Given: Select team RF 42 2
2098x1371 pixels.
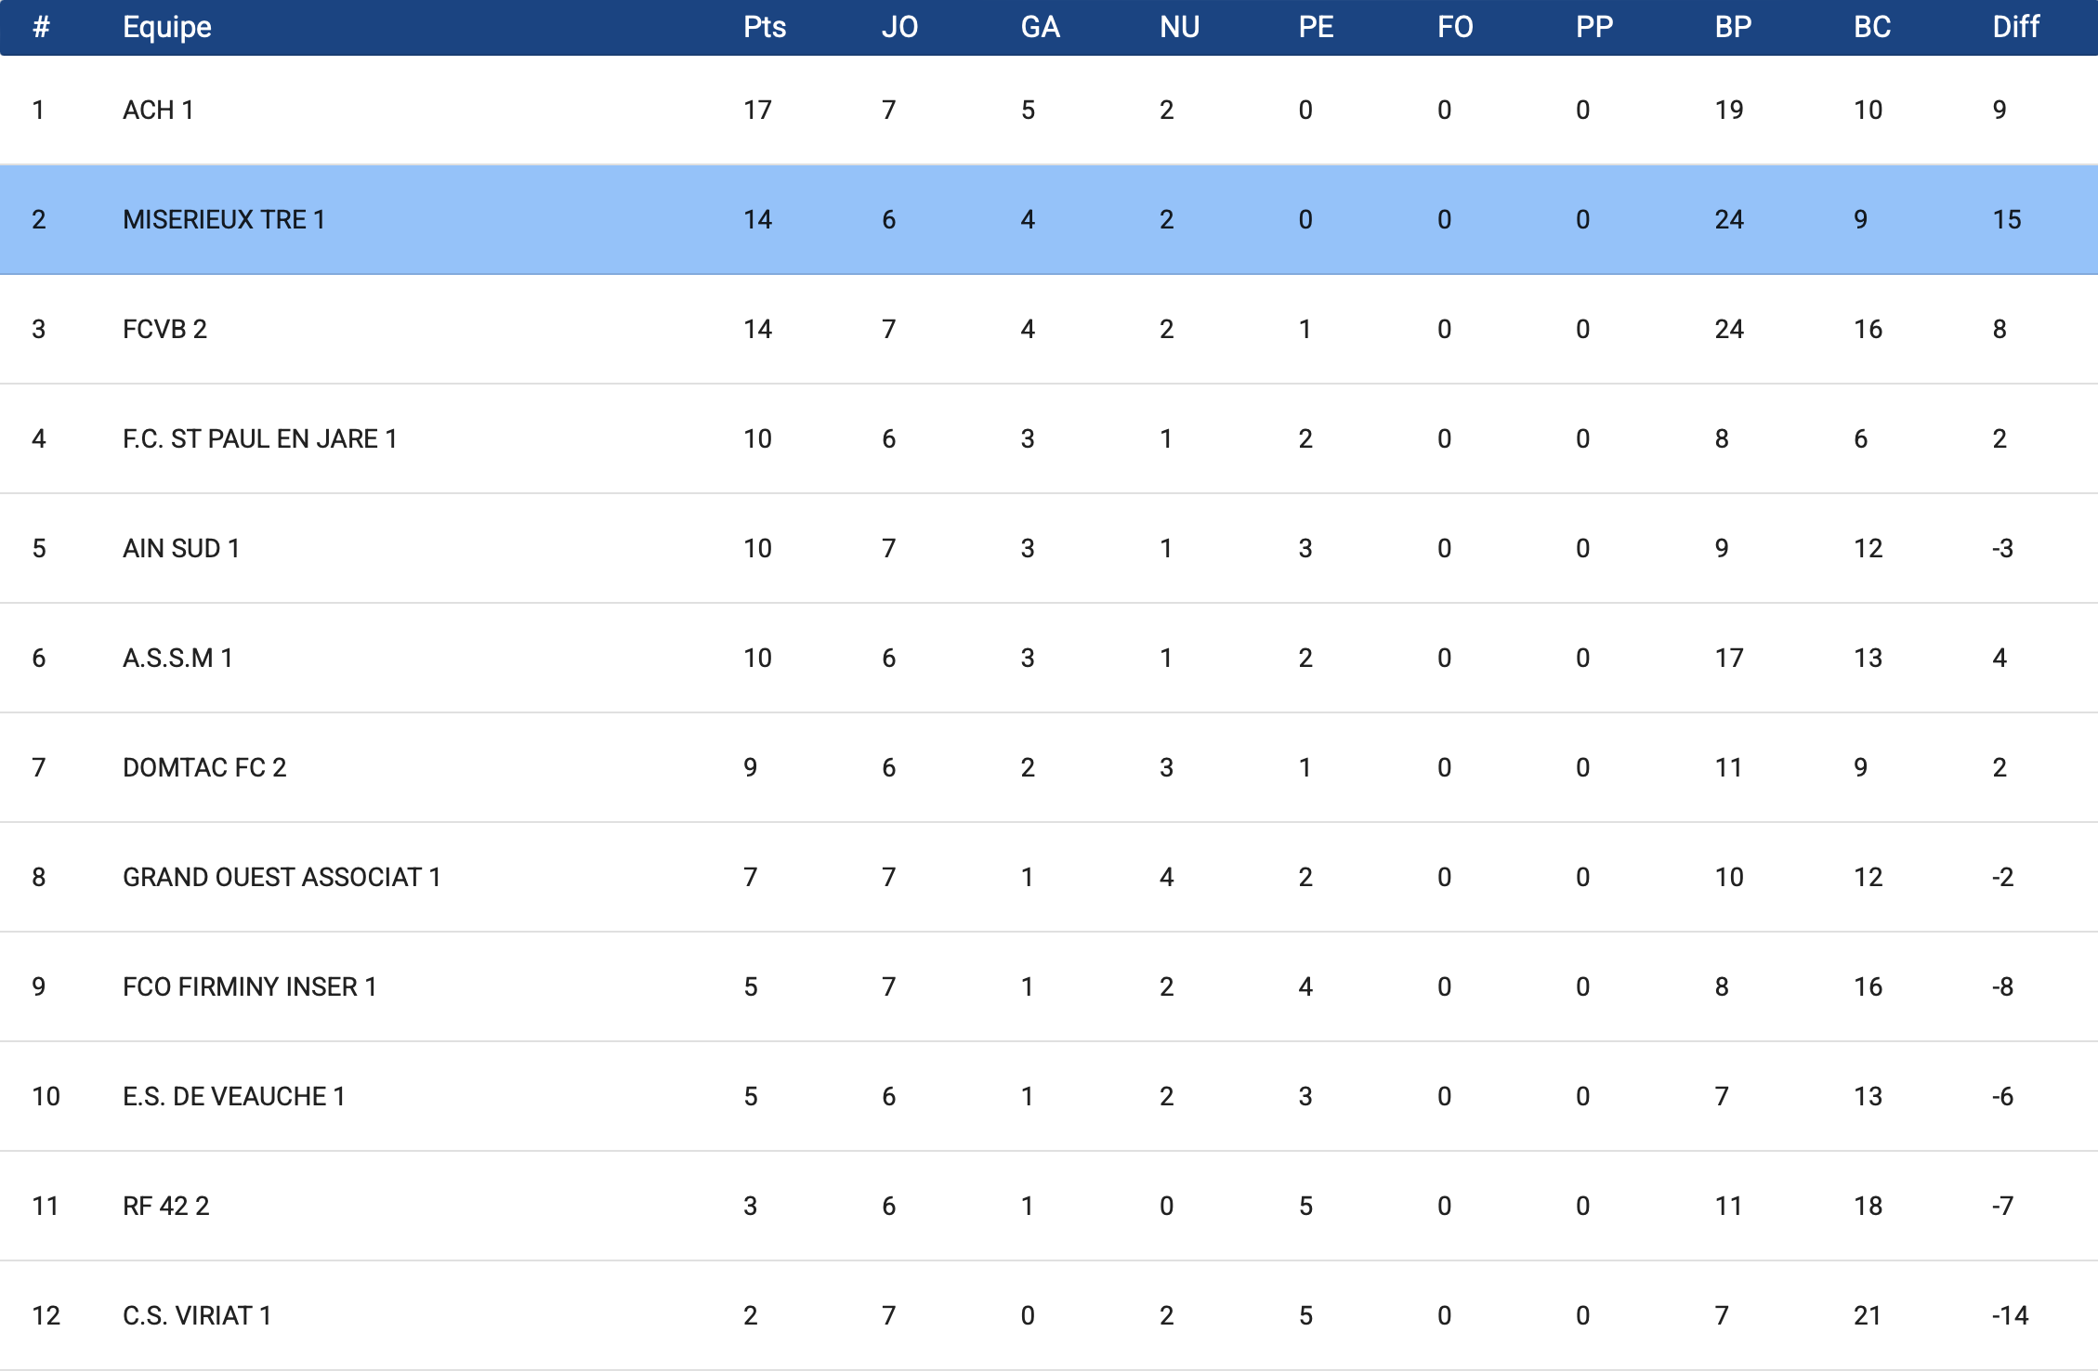Looking at the screenshot, I should click(x=166, y=1207).
